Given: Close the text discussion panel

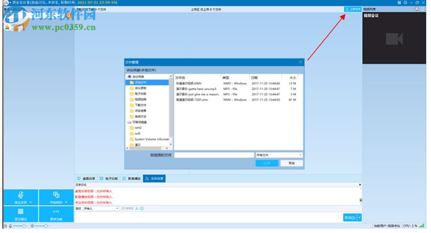Looking at the screenshot, I should (360, 185).
